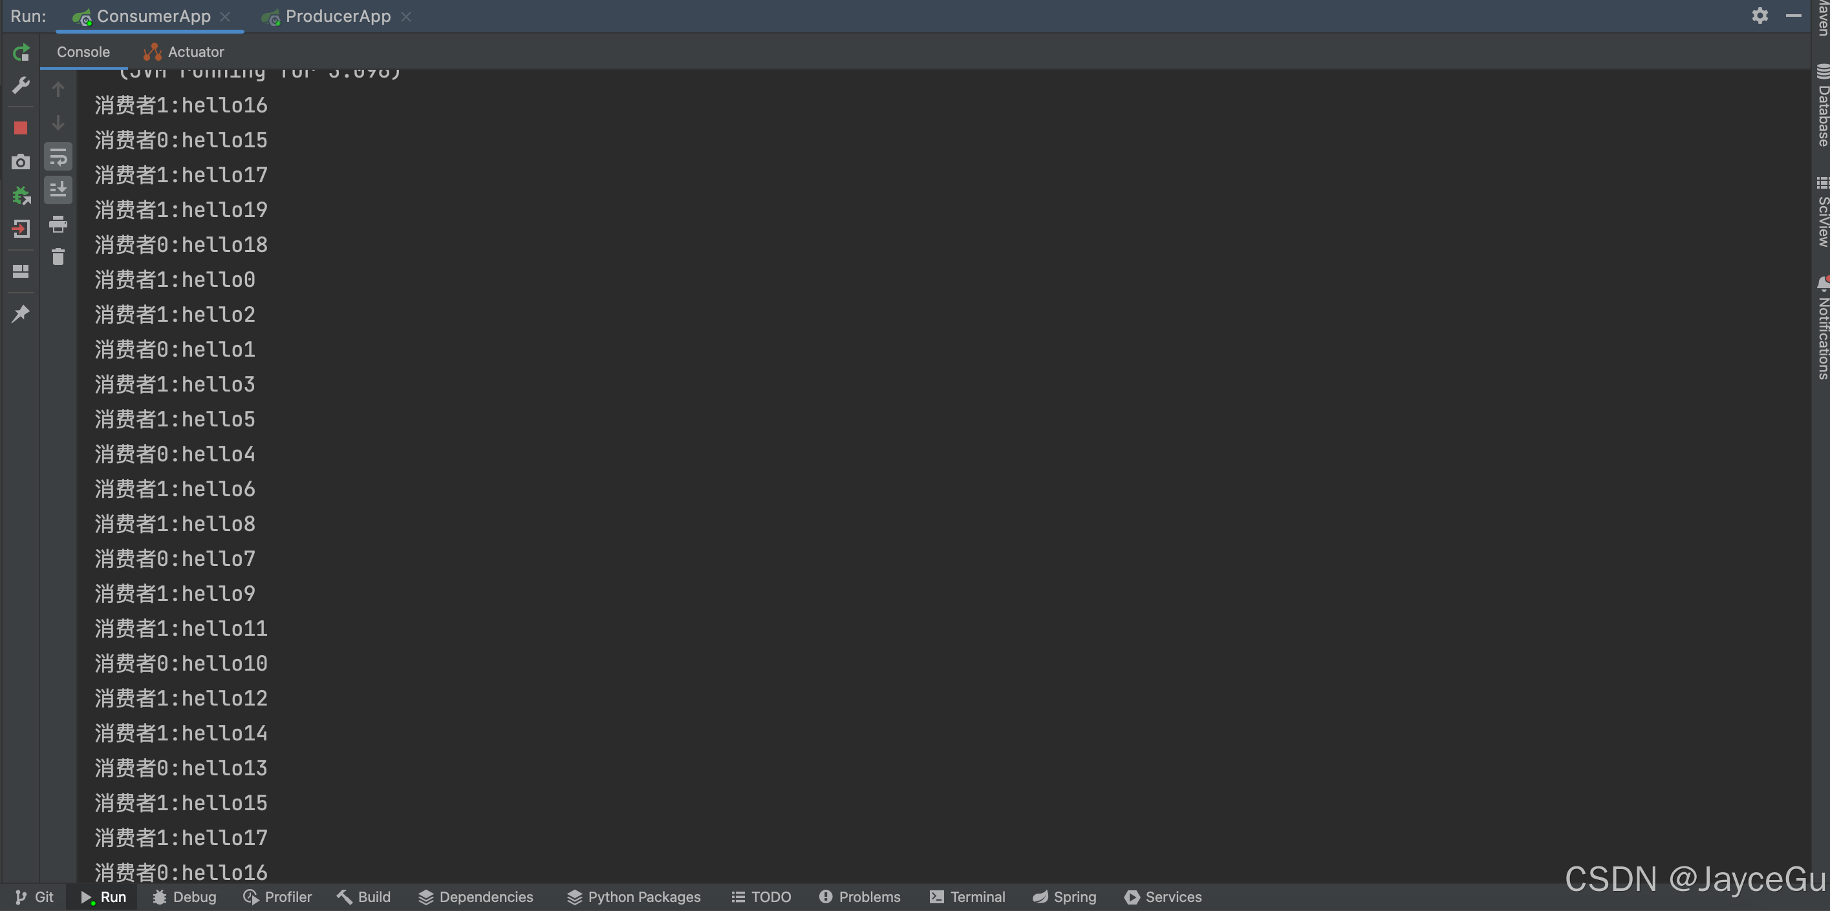Hide the Run tool window
This screenshot has width=1830, height=911.
coord(1793,16)
